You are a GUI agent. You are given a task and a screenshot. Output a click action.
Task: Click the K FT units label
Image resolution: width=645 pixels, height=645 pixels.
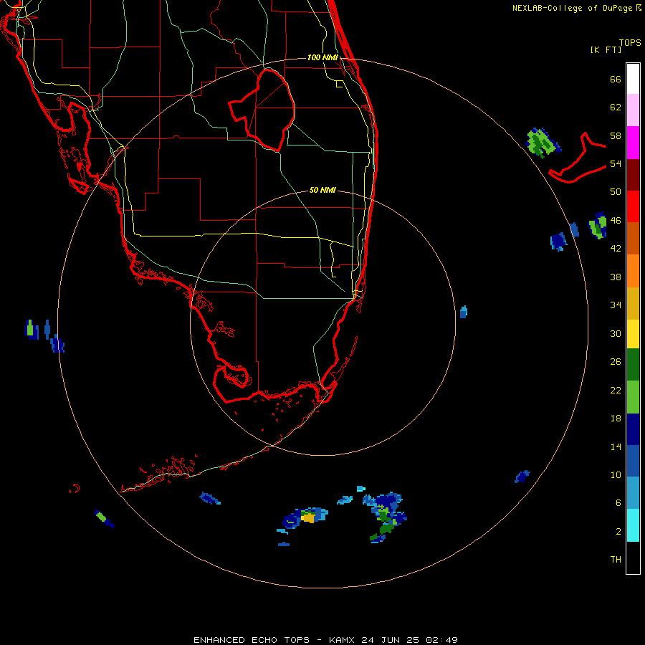click(606, 50)
